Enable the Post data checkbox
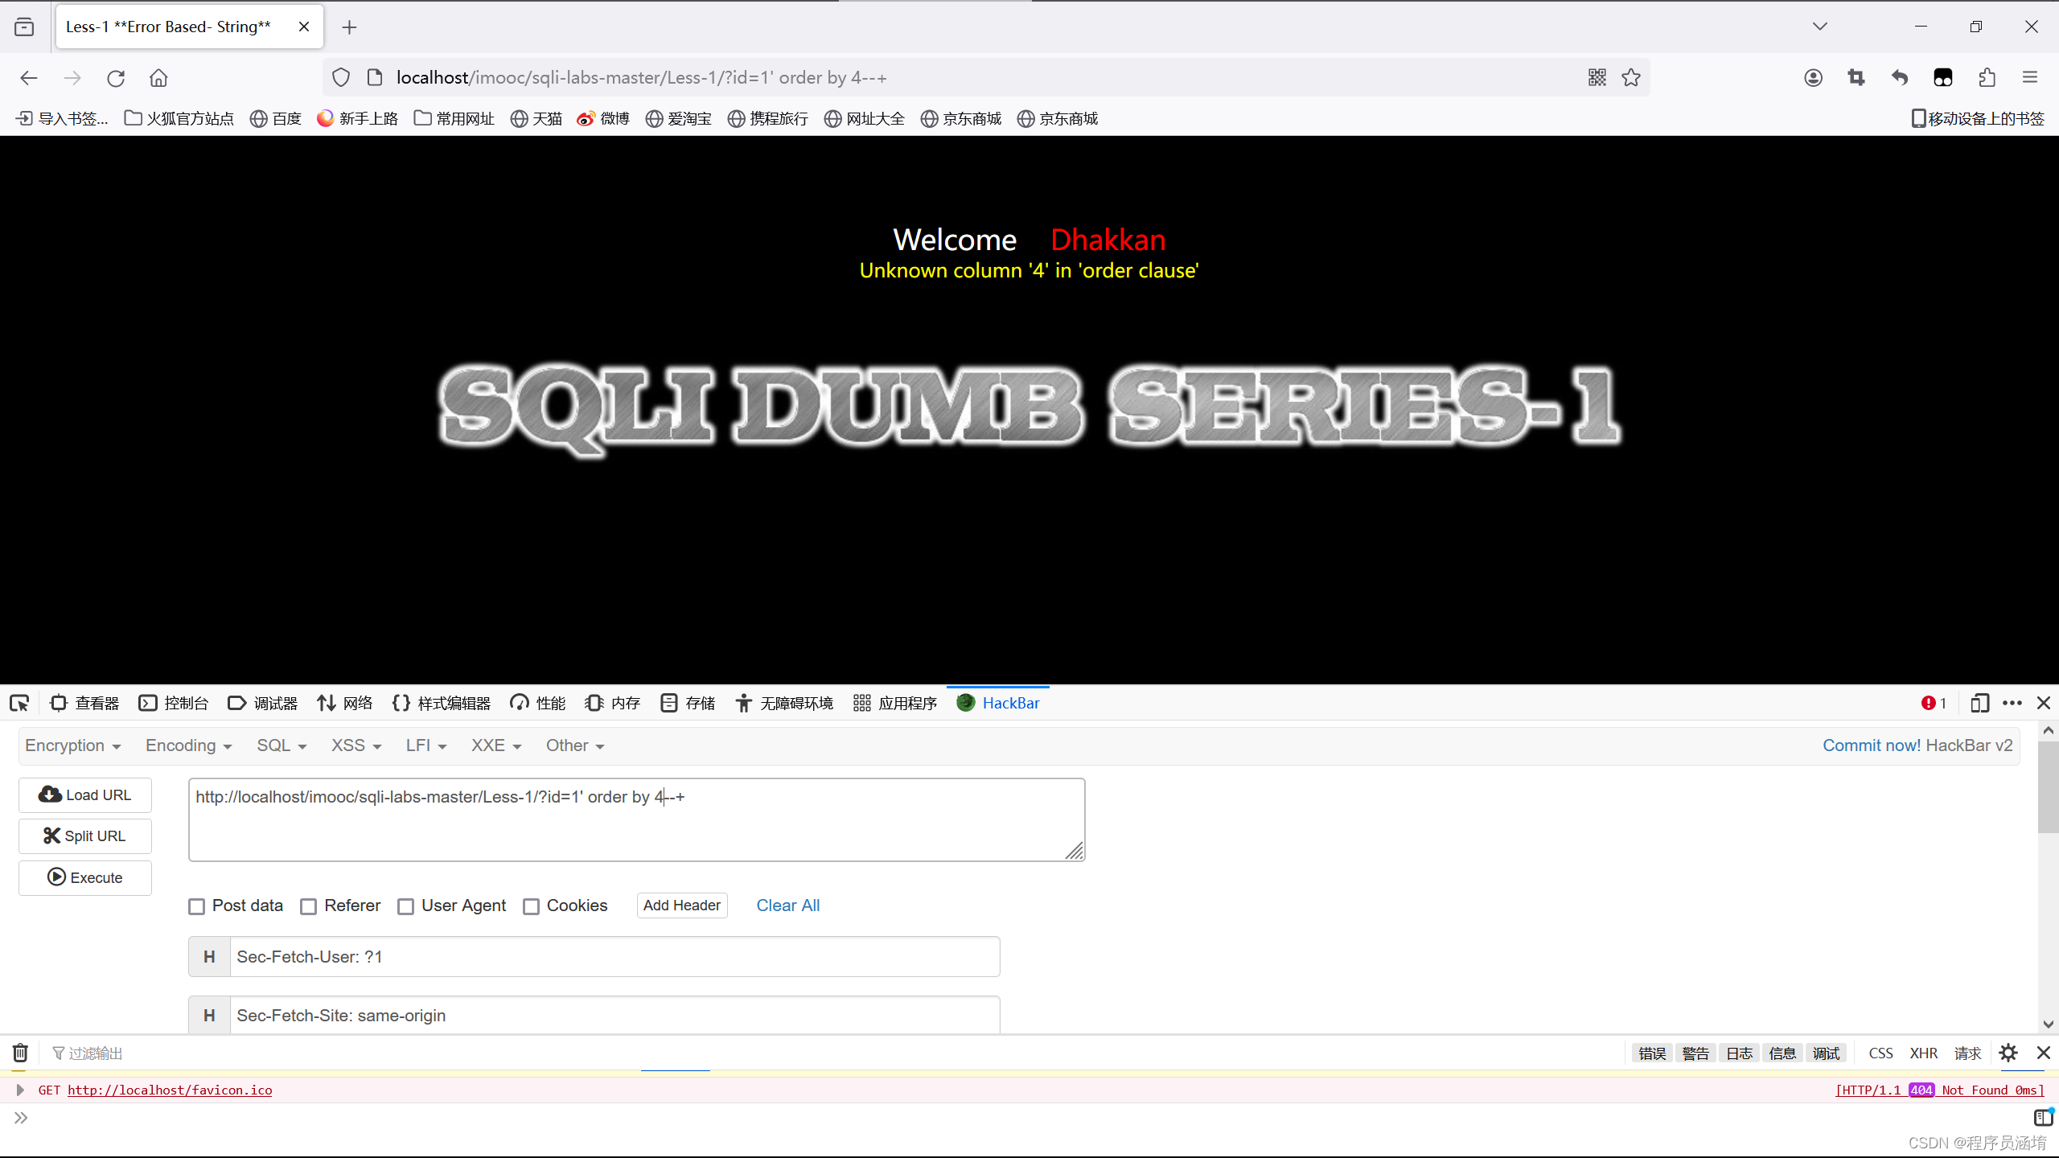Image resolution: width=2059 pixels, height=1158 pixels. coord(197,906)
